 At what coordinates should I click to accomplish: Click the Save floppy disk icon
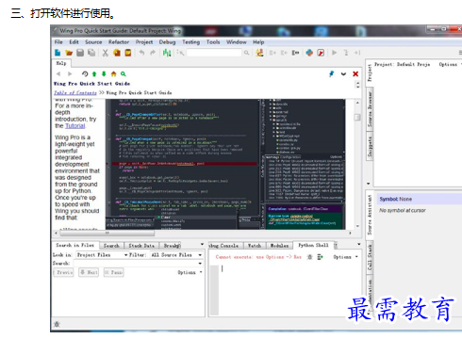(x=80, y=53)
